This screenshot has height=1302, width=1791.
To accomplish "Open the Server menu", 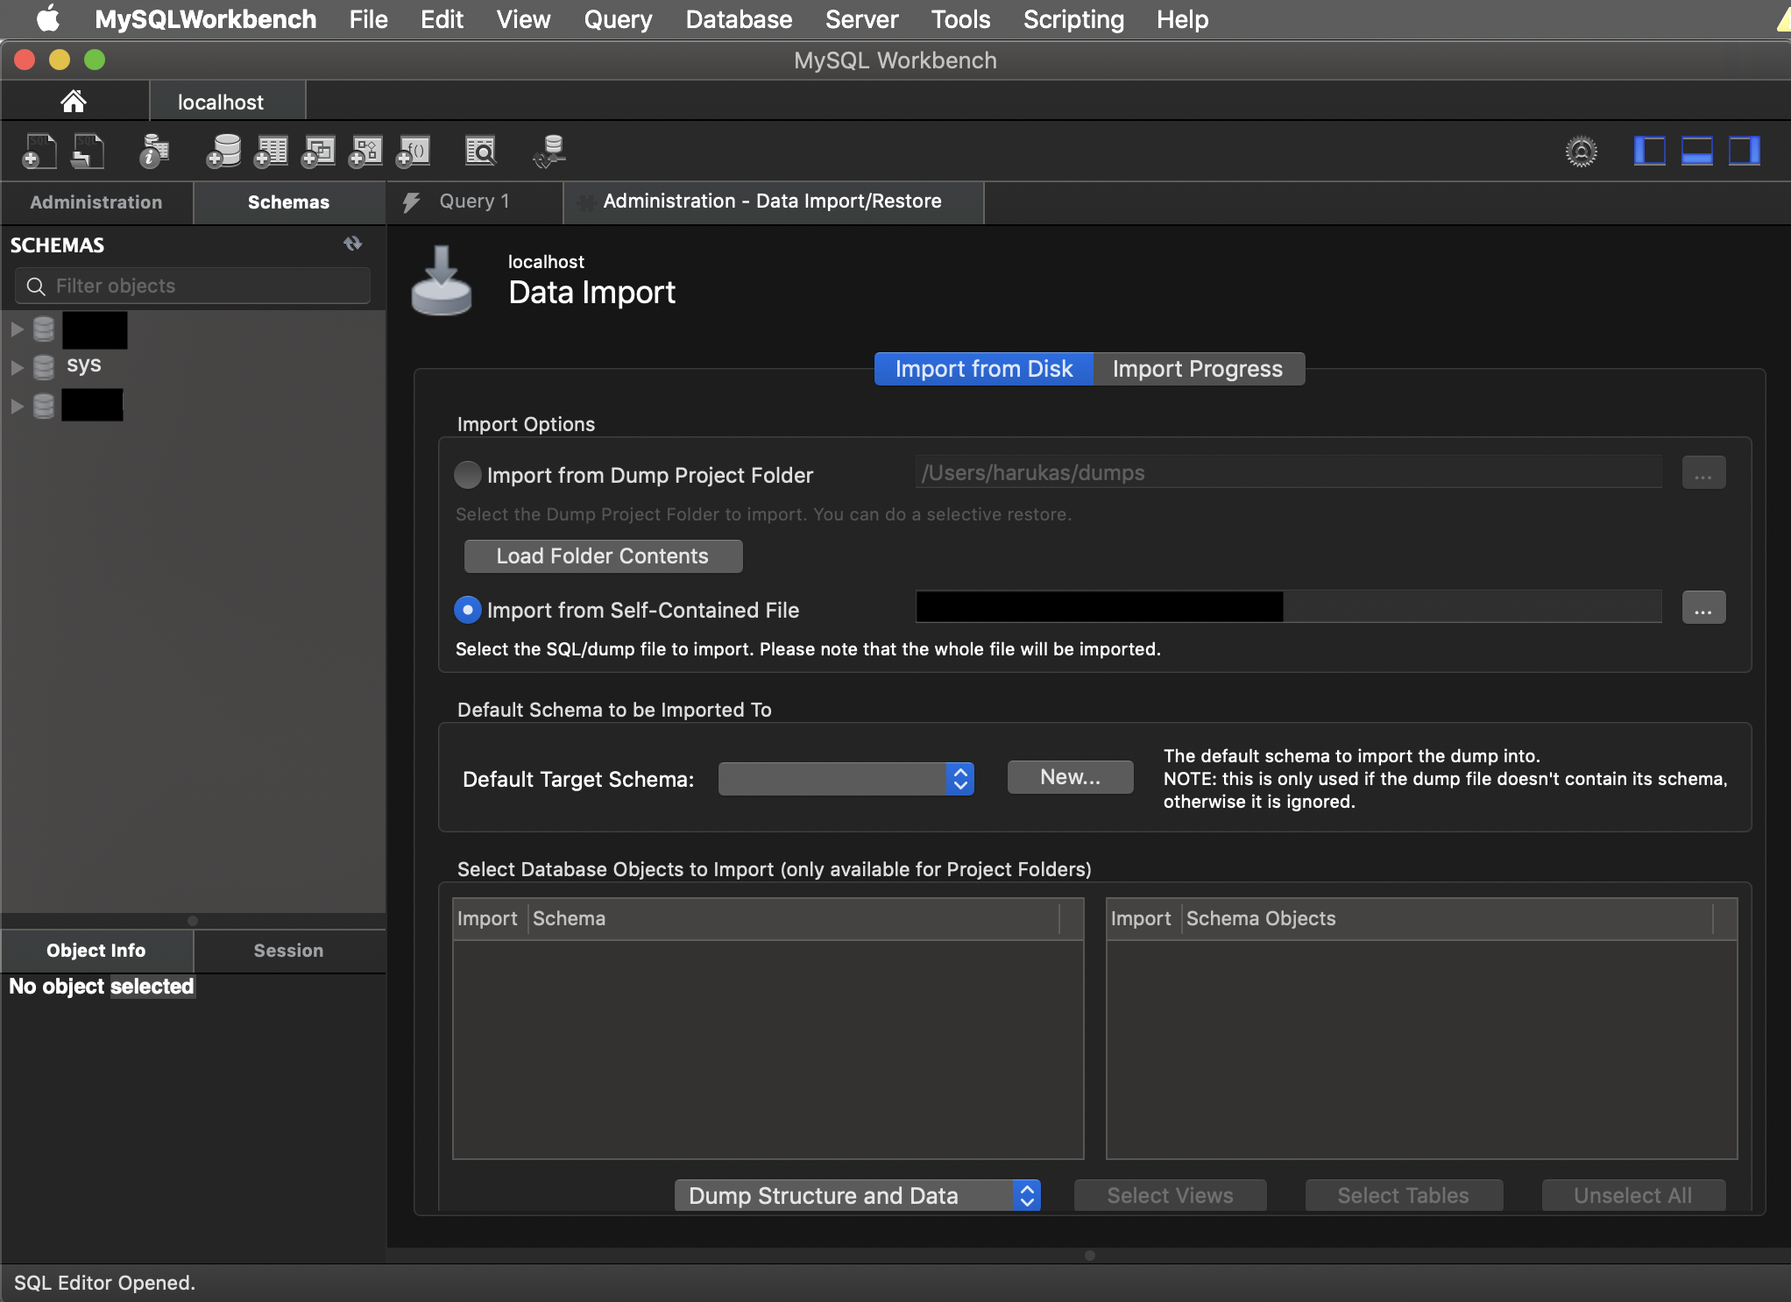I will tap(861, 19).
